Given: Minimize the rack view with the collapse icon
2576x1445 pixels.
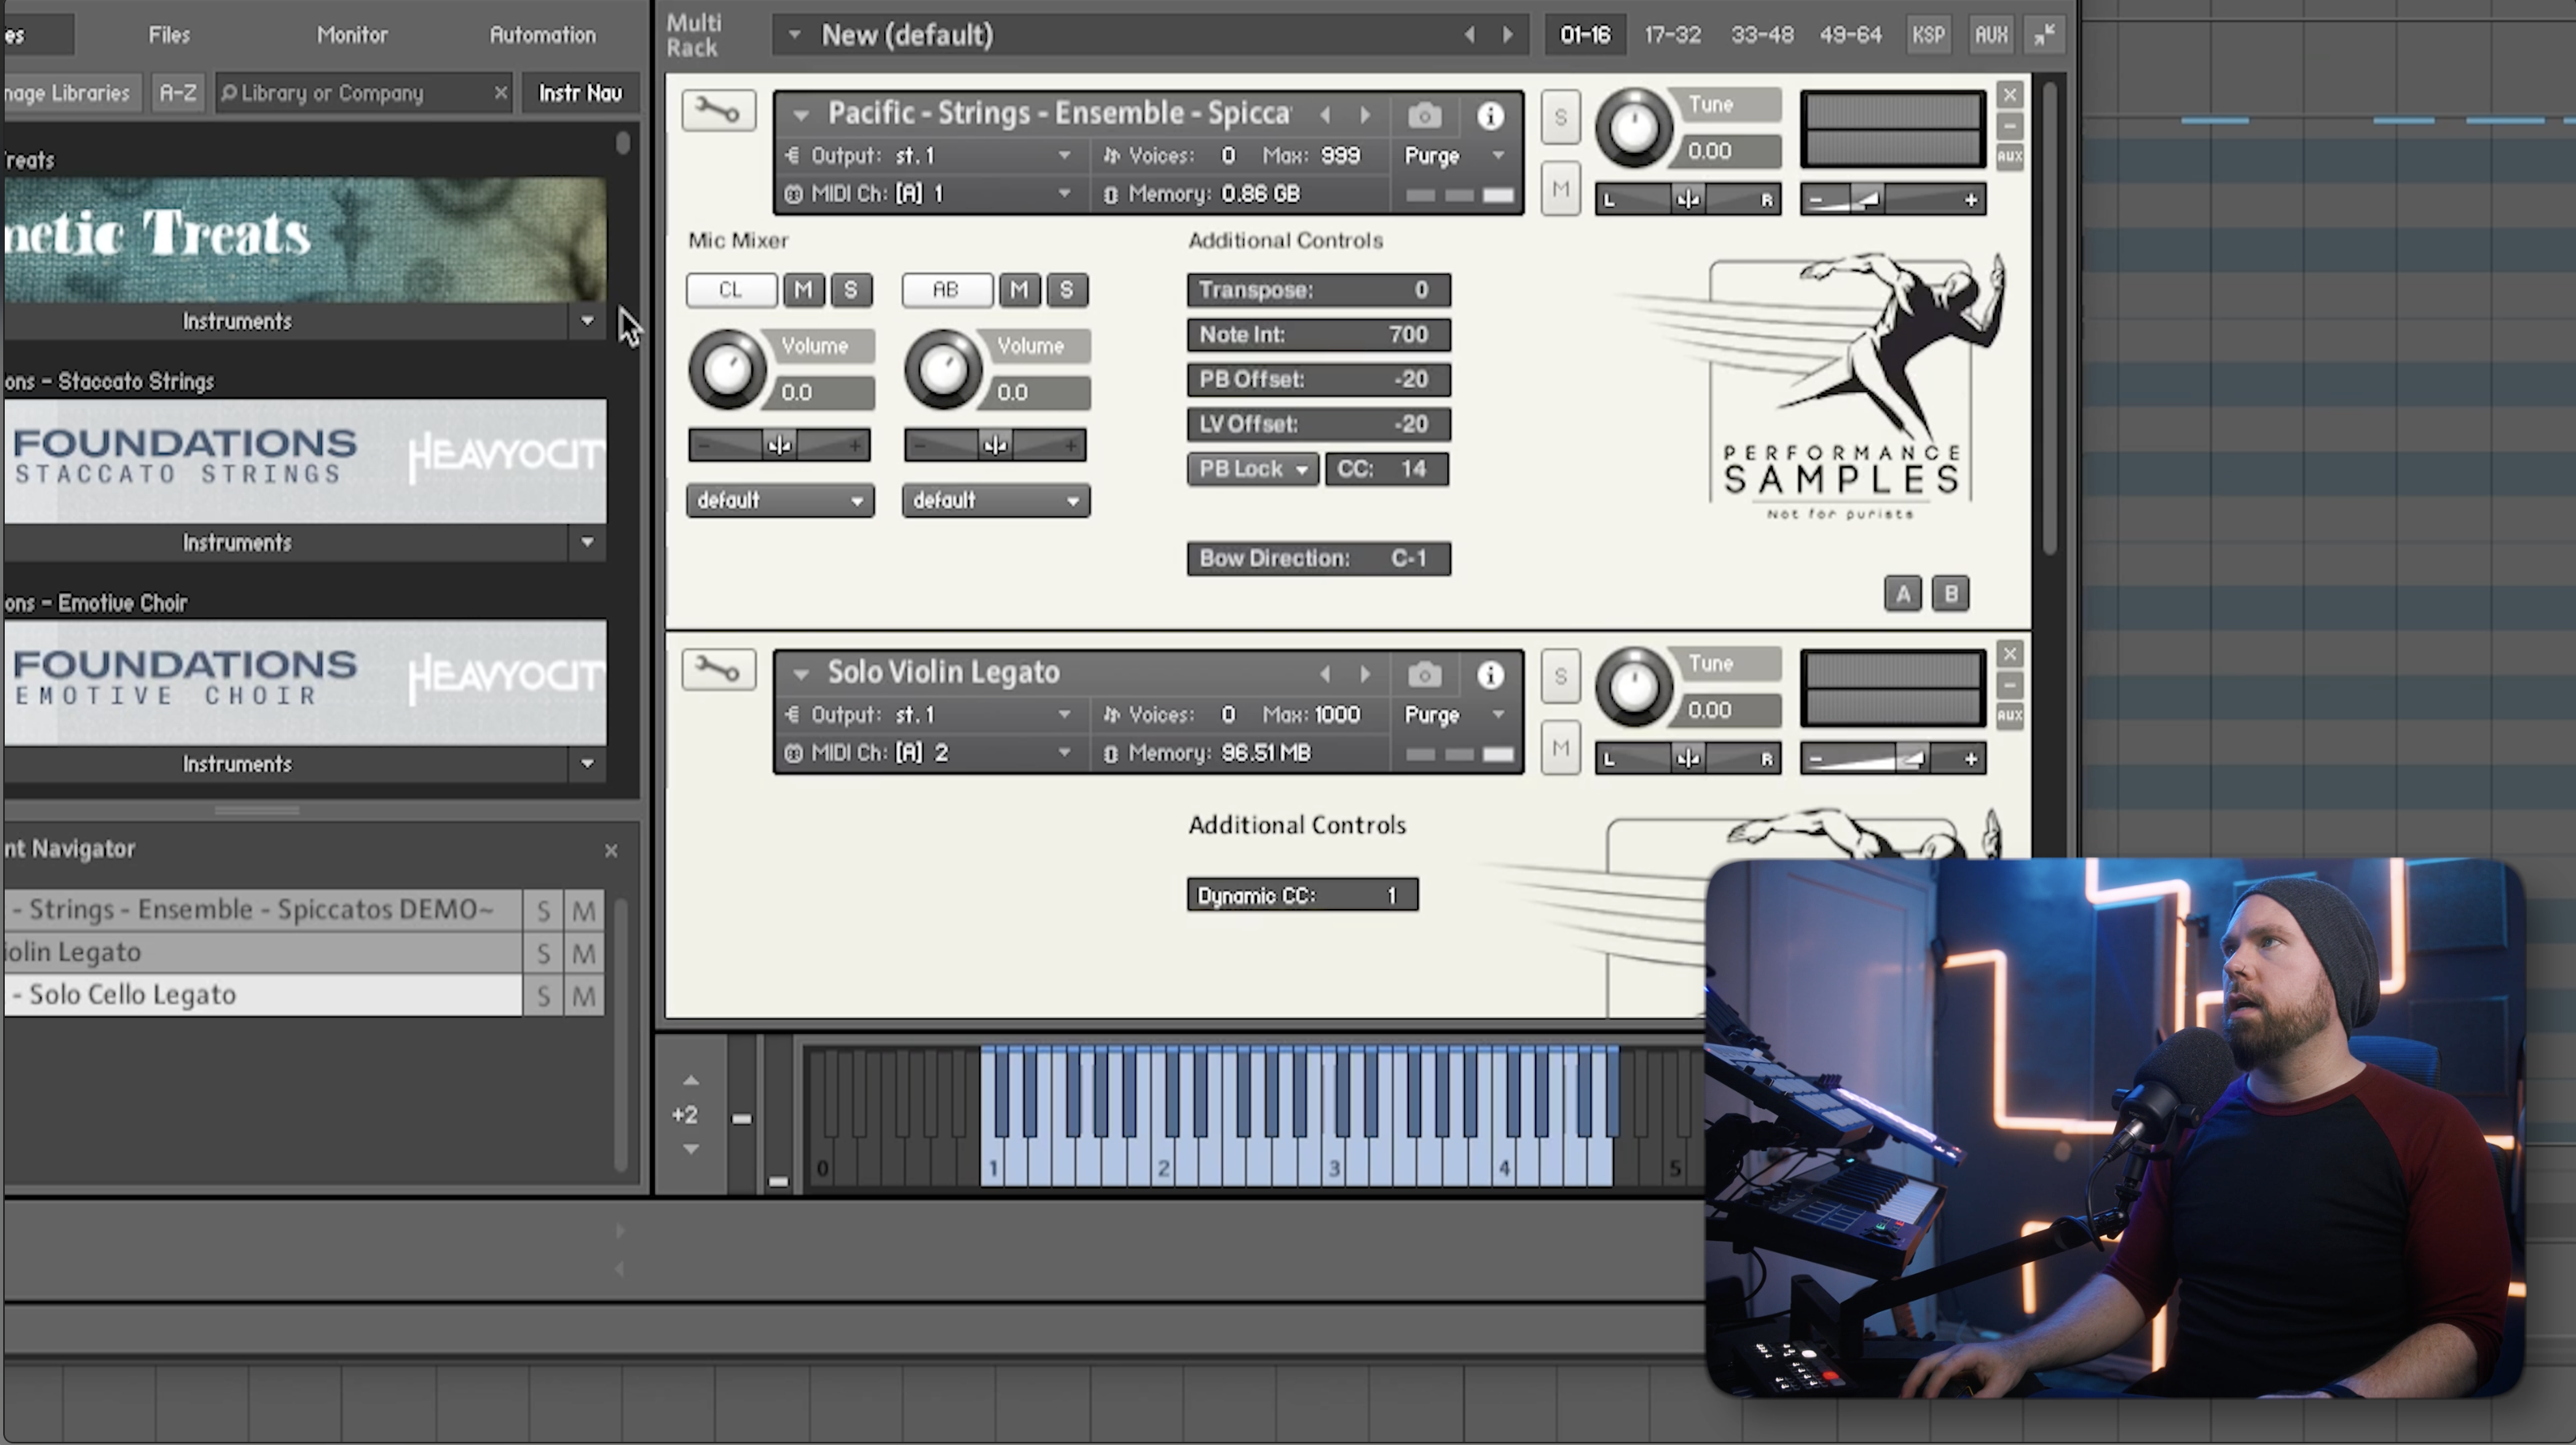Looking at the screenshot, I should point(2044,35).
